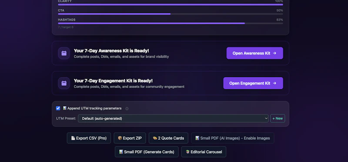
Task: Click 'Your 7-Day Engagement Kit is Ready!' heading
Action: 113,81
